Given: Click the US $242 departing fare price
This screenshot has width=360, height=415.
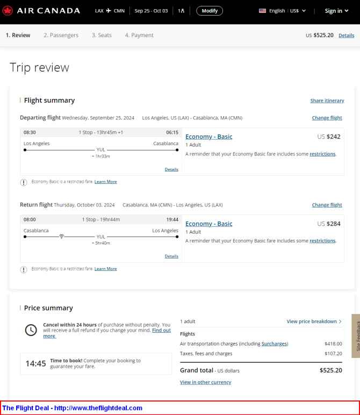Looking at the screenshot, I should pyautogui.click(x=329, y=137).
